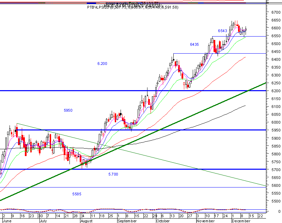The width and height of the screenshot is (282, 223).
Task: Click the 6400 price axis label
Action: point(276,59)
